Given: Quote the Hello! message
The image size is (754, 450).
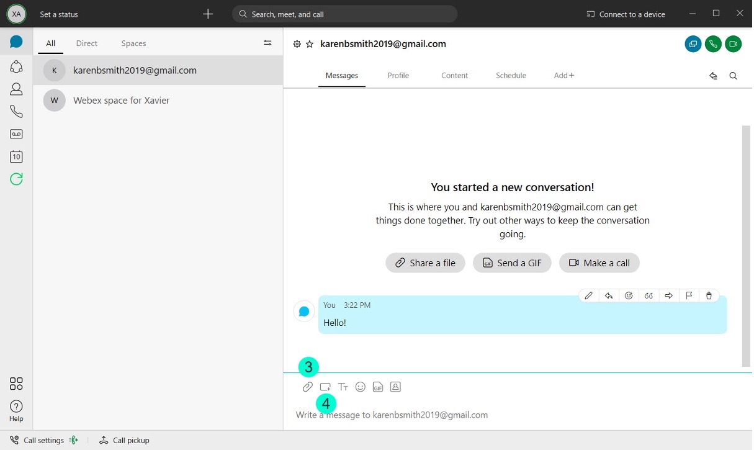Looking at the screenshot, I should point(649,296).
